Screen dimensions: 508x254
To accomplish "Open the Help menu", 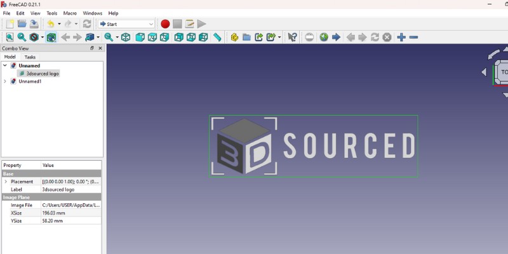I will 114,13.
